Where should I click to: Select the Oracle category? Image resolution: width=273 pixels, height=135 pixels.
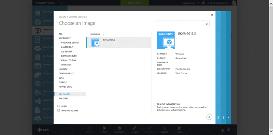click(x=63, y=82)
